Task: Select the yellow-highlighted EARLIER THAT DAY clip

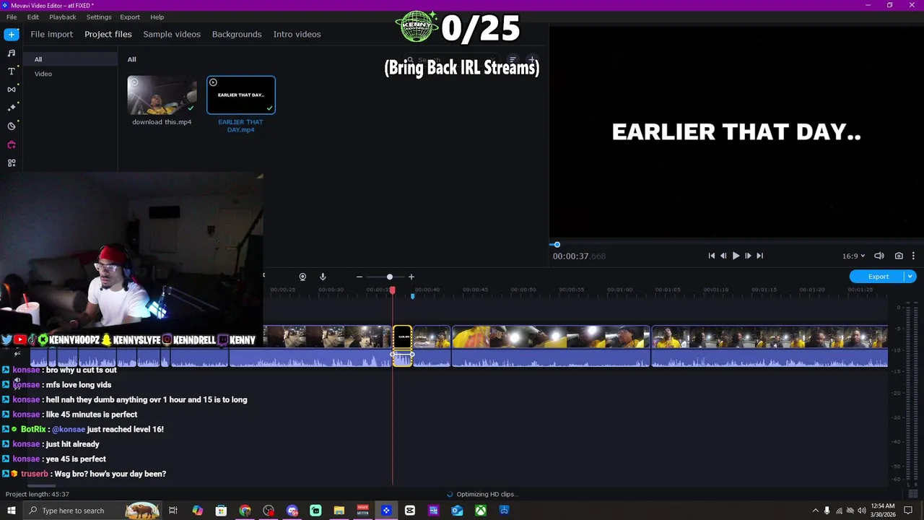Action: coord(402,346)
